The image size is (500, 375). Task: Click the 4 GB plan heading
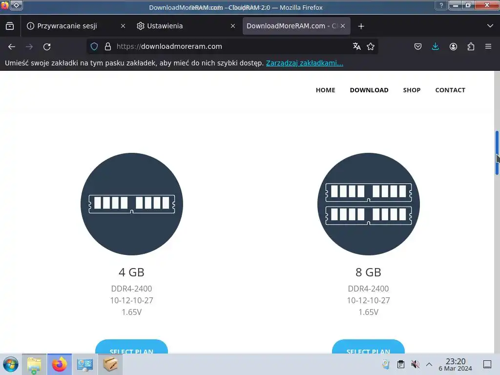[x=131, y=272]
